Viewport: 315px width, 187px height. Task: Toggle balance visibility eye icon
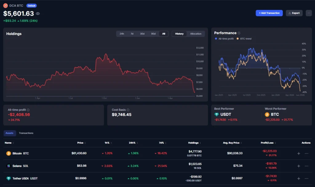[38, 14]
